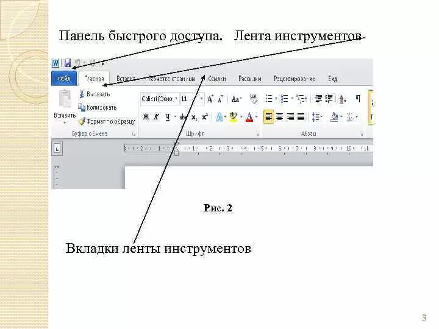Click the Вставить paste clipboard icon
Screen dimensions: 439x329
65,99
